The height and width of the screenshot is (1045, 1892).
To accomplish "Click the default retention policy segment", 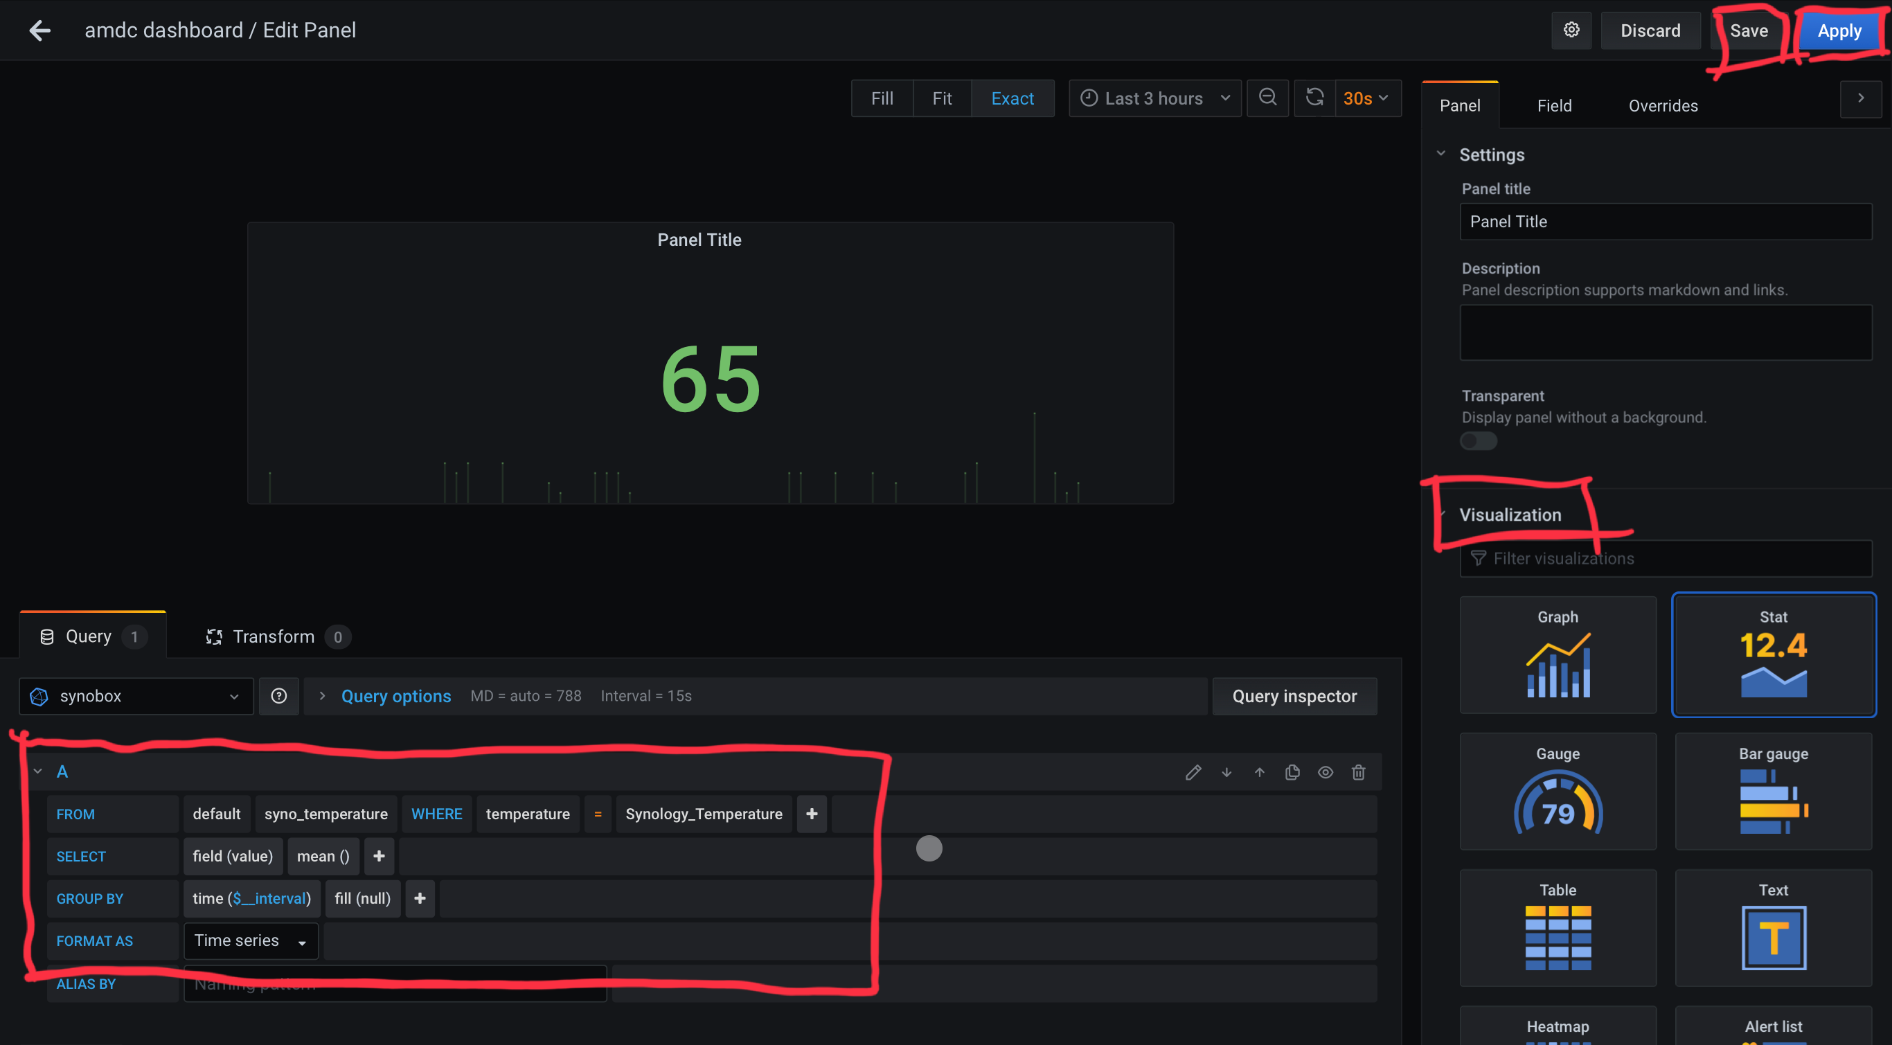I will pyautogui.click(x=217, y=814).
